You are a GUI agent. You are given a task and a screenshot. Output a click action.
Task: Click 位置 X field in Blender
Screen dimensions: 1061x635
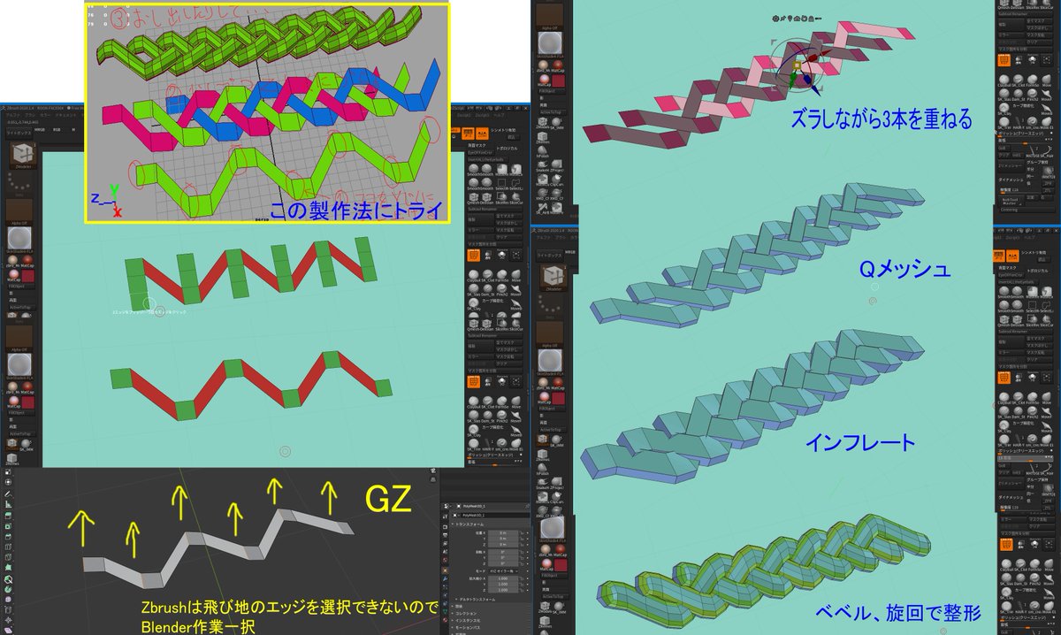tap(503, 532)
